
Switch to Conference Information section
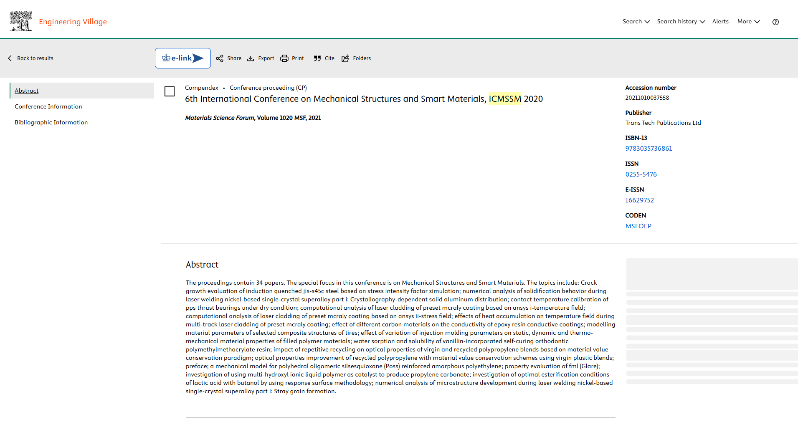click(48, 106)
